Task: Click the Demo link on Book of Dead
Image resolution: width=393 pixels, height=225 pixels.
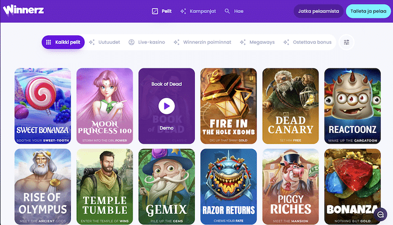Action: 167,128
